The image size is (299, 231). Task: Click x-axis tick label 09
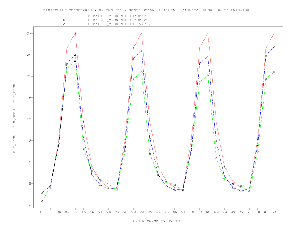point(67,212)
